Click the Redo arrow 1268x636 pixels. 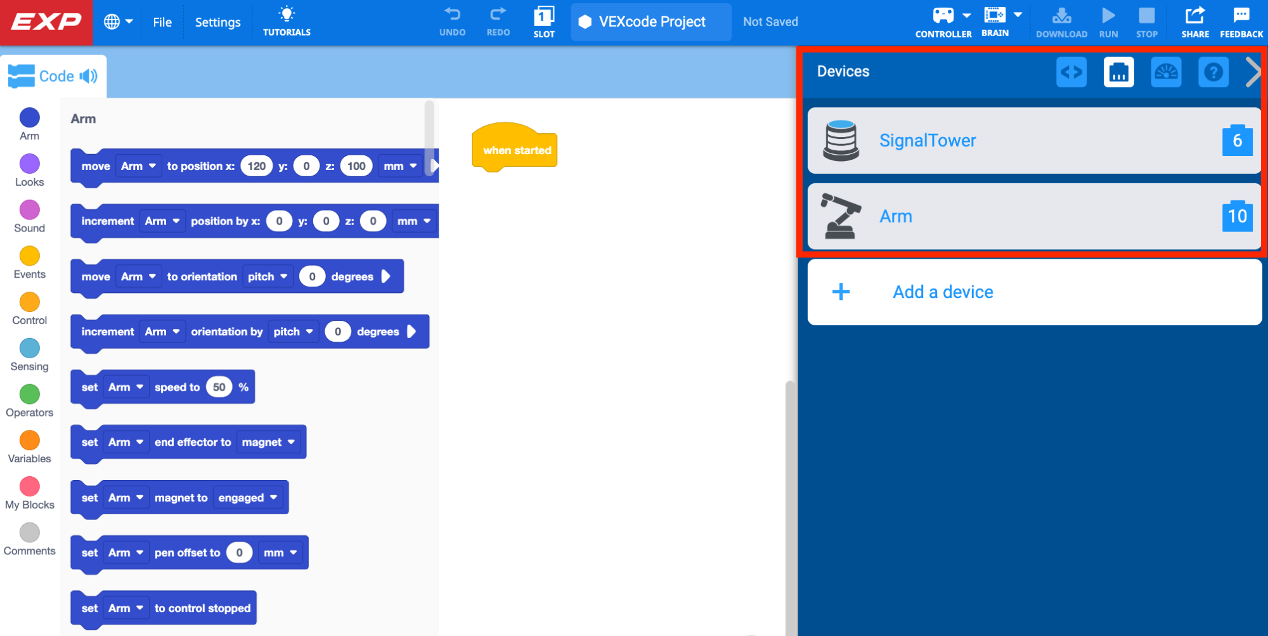point(498,22)
